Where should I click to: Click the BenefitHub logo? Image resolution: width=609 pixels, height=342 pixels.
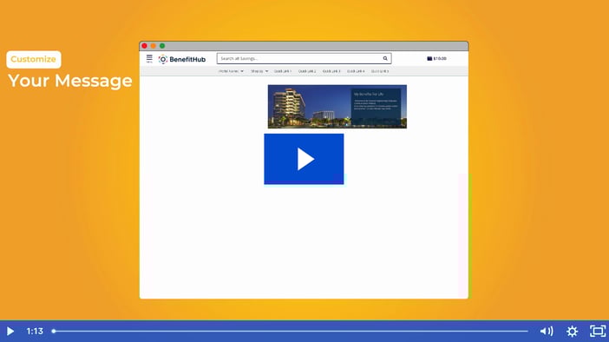(x=182, y=60)
